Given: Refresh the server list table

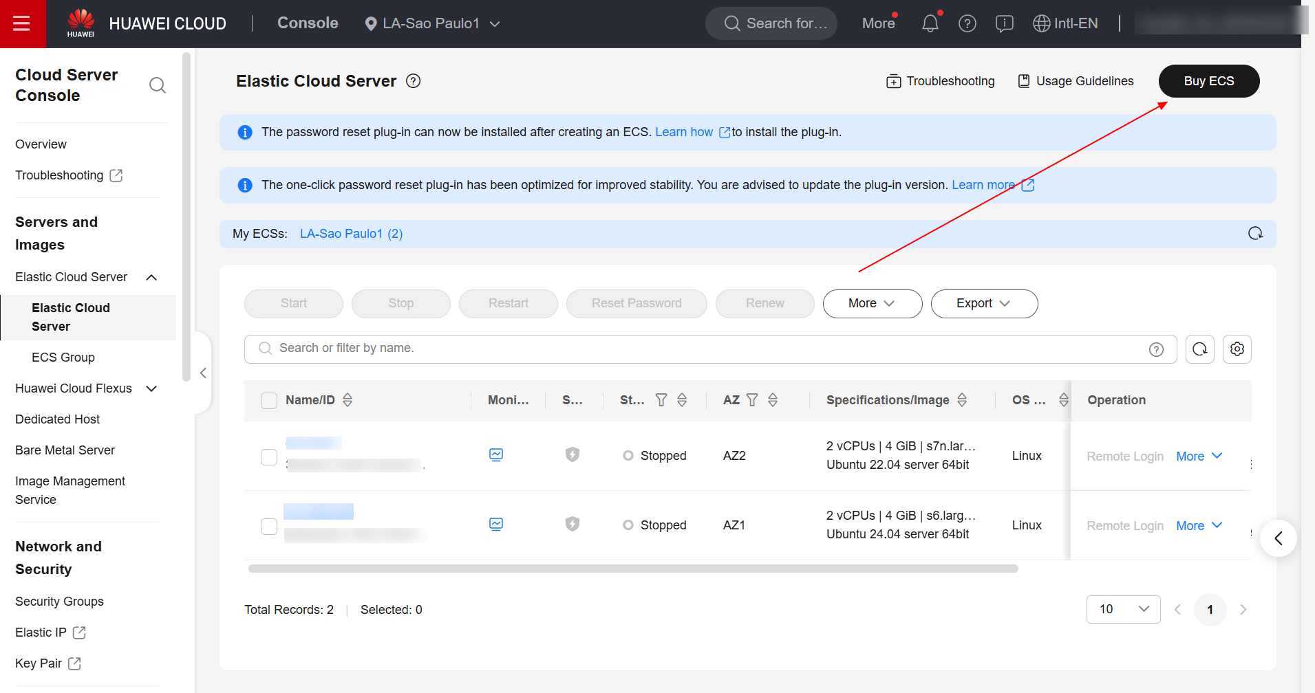Looking at the screenshot, I should [x=1199, y=349].
